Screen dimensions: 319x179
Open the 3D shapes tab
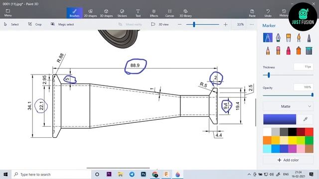106,13
